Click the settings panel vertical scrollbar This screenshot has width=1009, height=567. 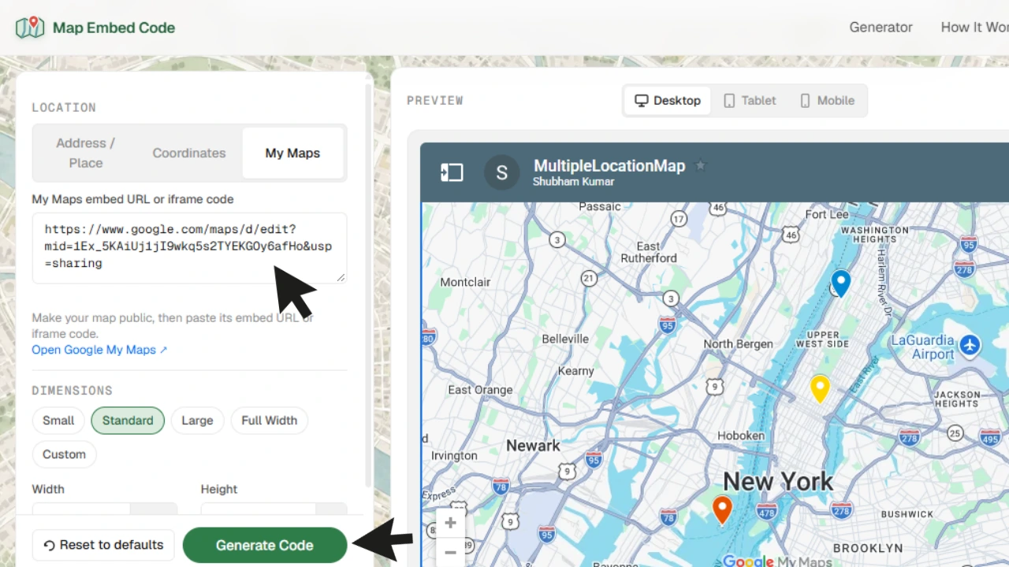(x=367, y=283)
